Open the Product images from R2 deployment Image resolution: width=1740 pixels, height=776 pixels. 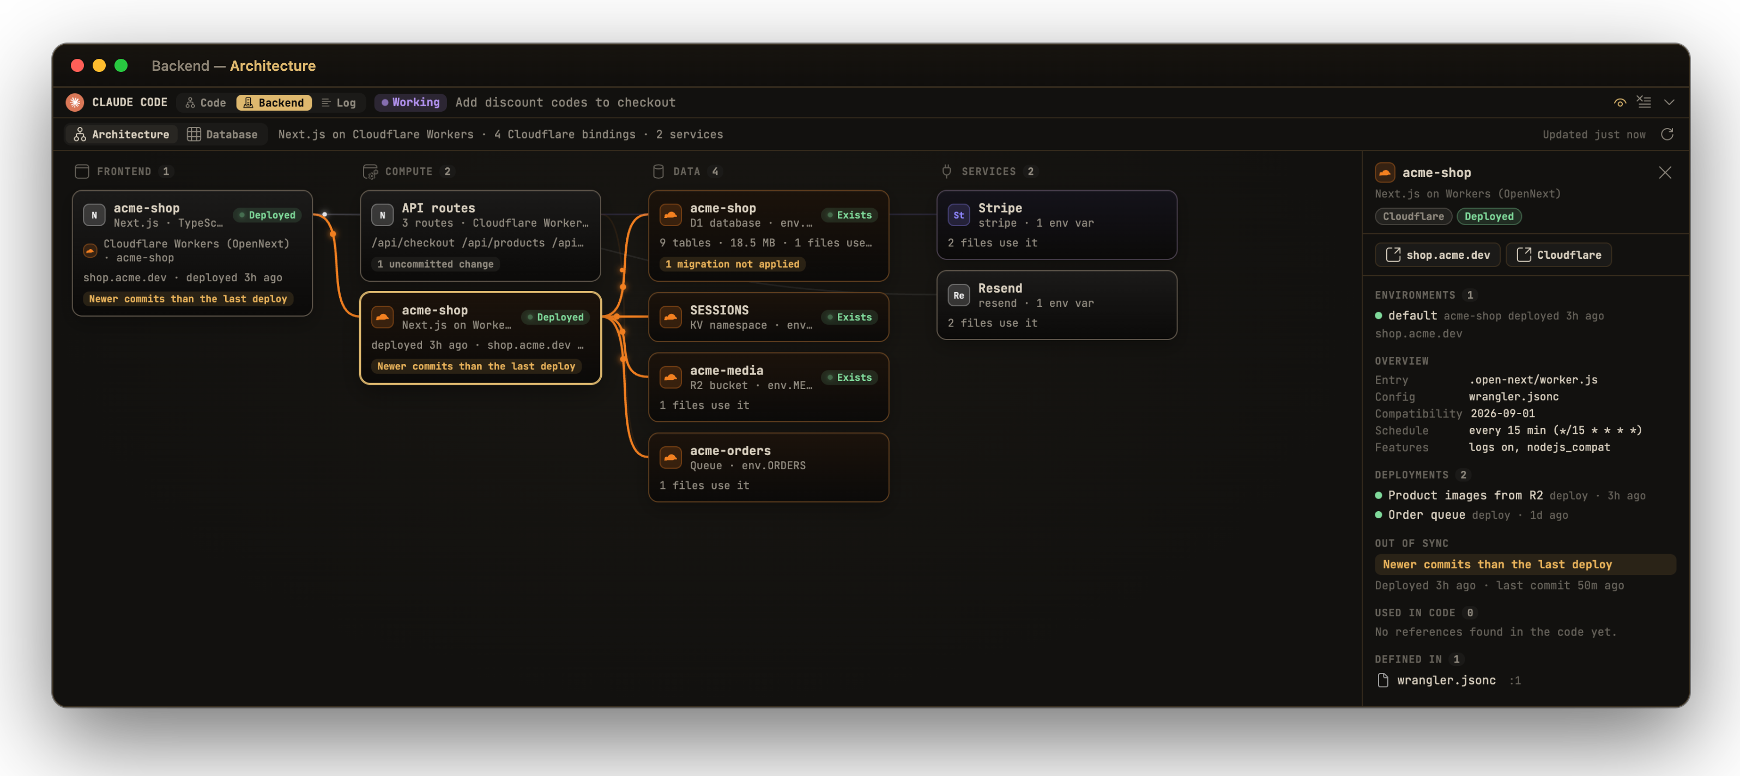click(1511, 495)
